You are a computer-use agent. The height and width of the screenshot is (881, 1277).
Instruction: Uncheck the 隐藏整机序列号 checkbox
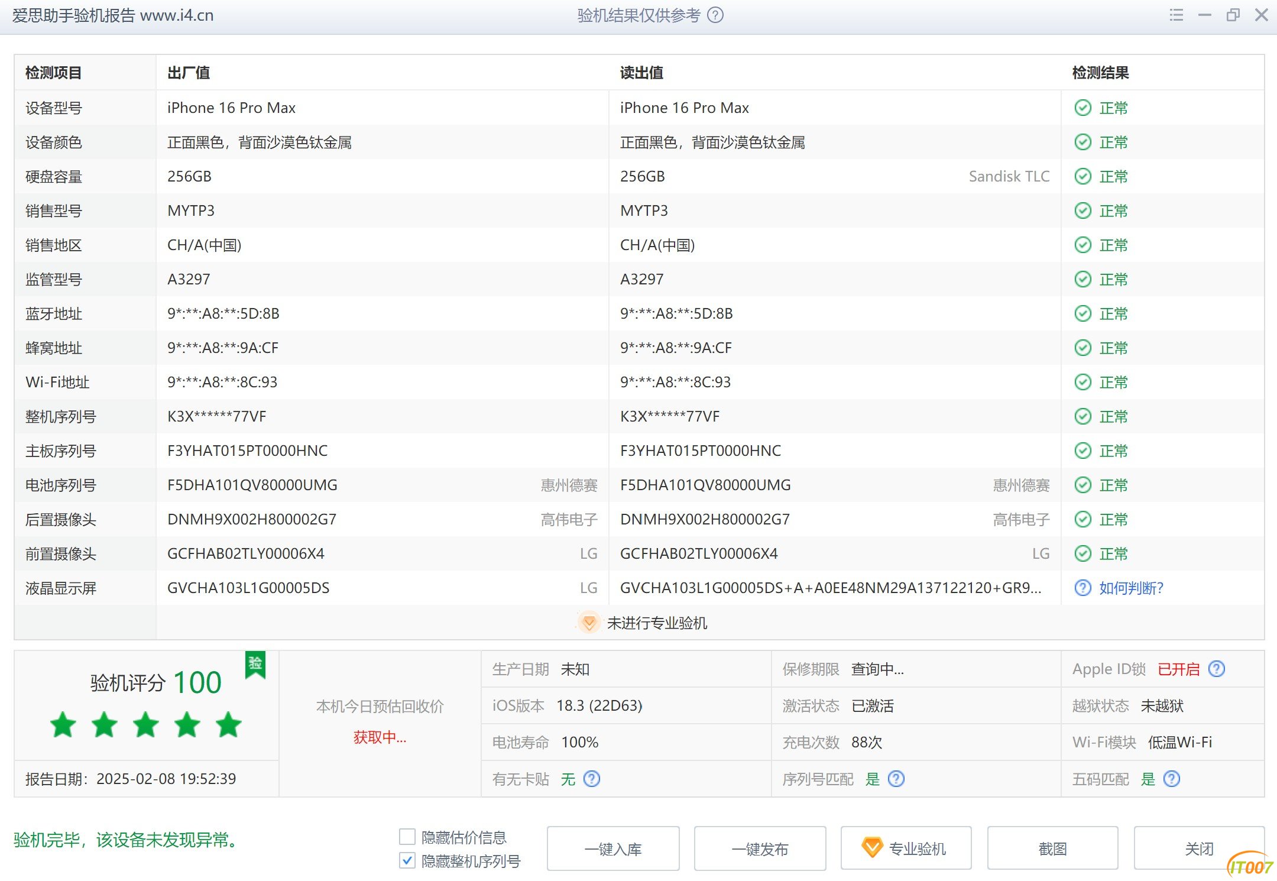(x=407, y=860)
